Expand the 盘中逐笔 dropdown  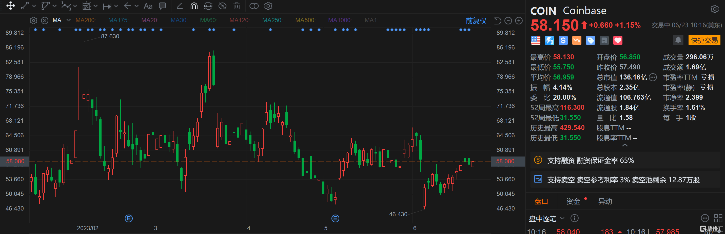tap(562, 218)
